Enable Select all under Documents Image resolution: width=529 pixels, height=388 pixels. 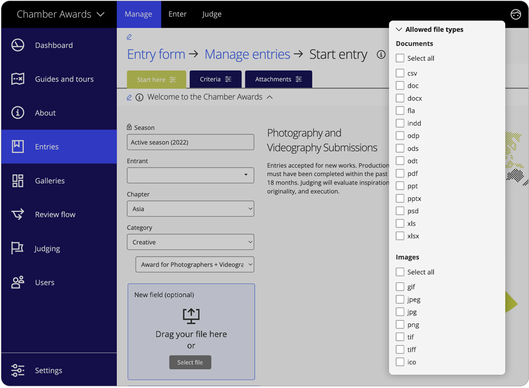pyautogui.click(x=400, y=58)
